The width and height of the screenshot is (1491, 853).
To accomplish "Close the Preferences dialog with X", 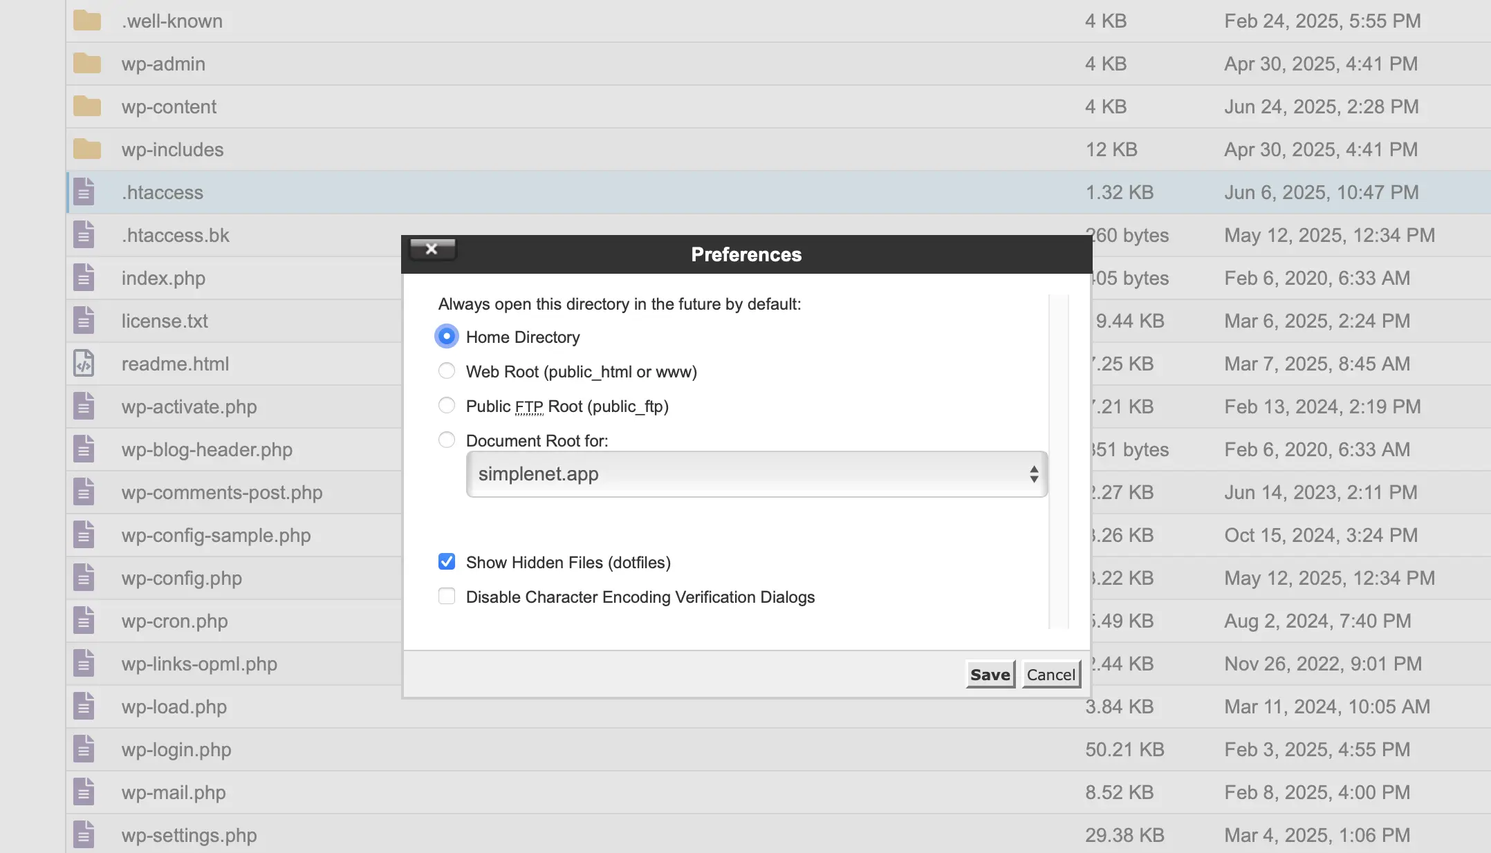I will coord(432,249).
